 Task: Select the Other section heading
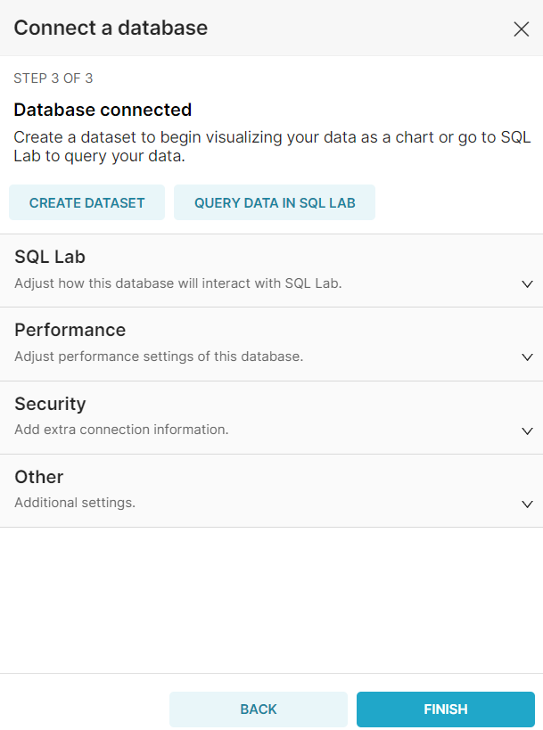38,477
